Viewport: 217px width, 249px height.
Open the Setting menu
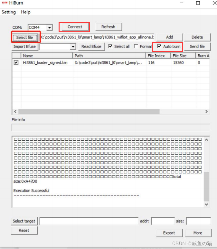tap(9, 12)
